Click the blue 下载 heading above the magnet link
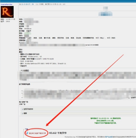 [26, 129]
